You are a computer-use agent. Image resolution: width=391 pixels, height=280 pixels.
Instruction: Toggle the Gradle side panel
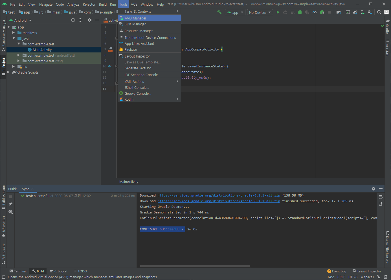click(x=388, y=27)
